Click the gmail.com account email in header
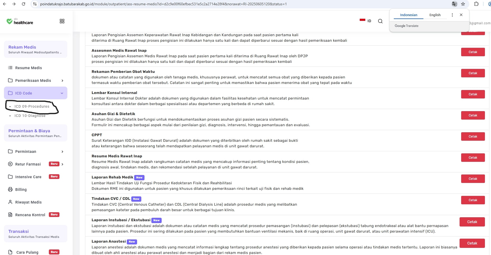Viewport: 491px width, 255px height. (x=480, y=23)
